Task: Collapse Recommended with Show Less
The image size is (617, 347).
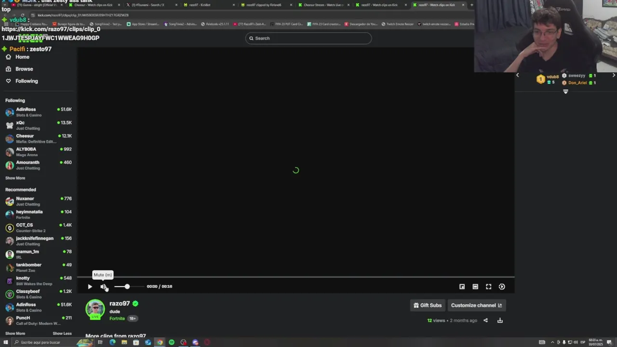Action: pyautogui.click(x=62, y=334)
